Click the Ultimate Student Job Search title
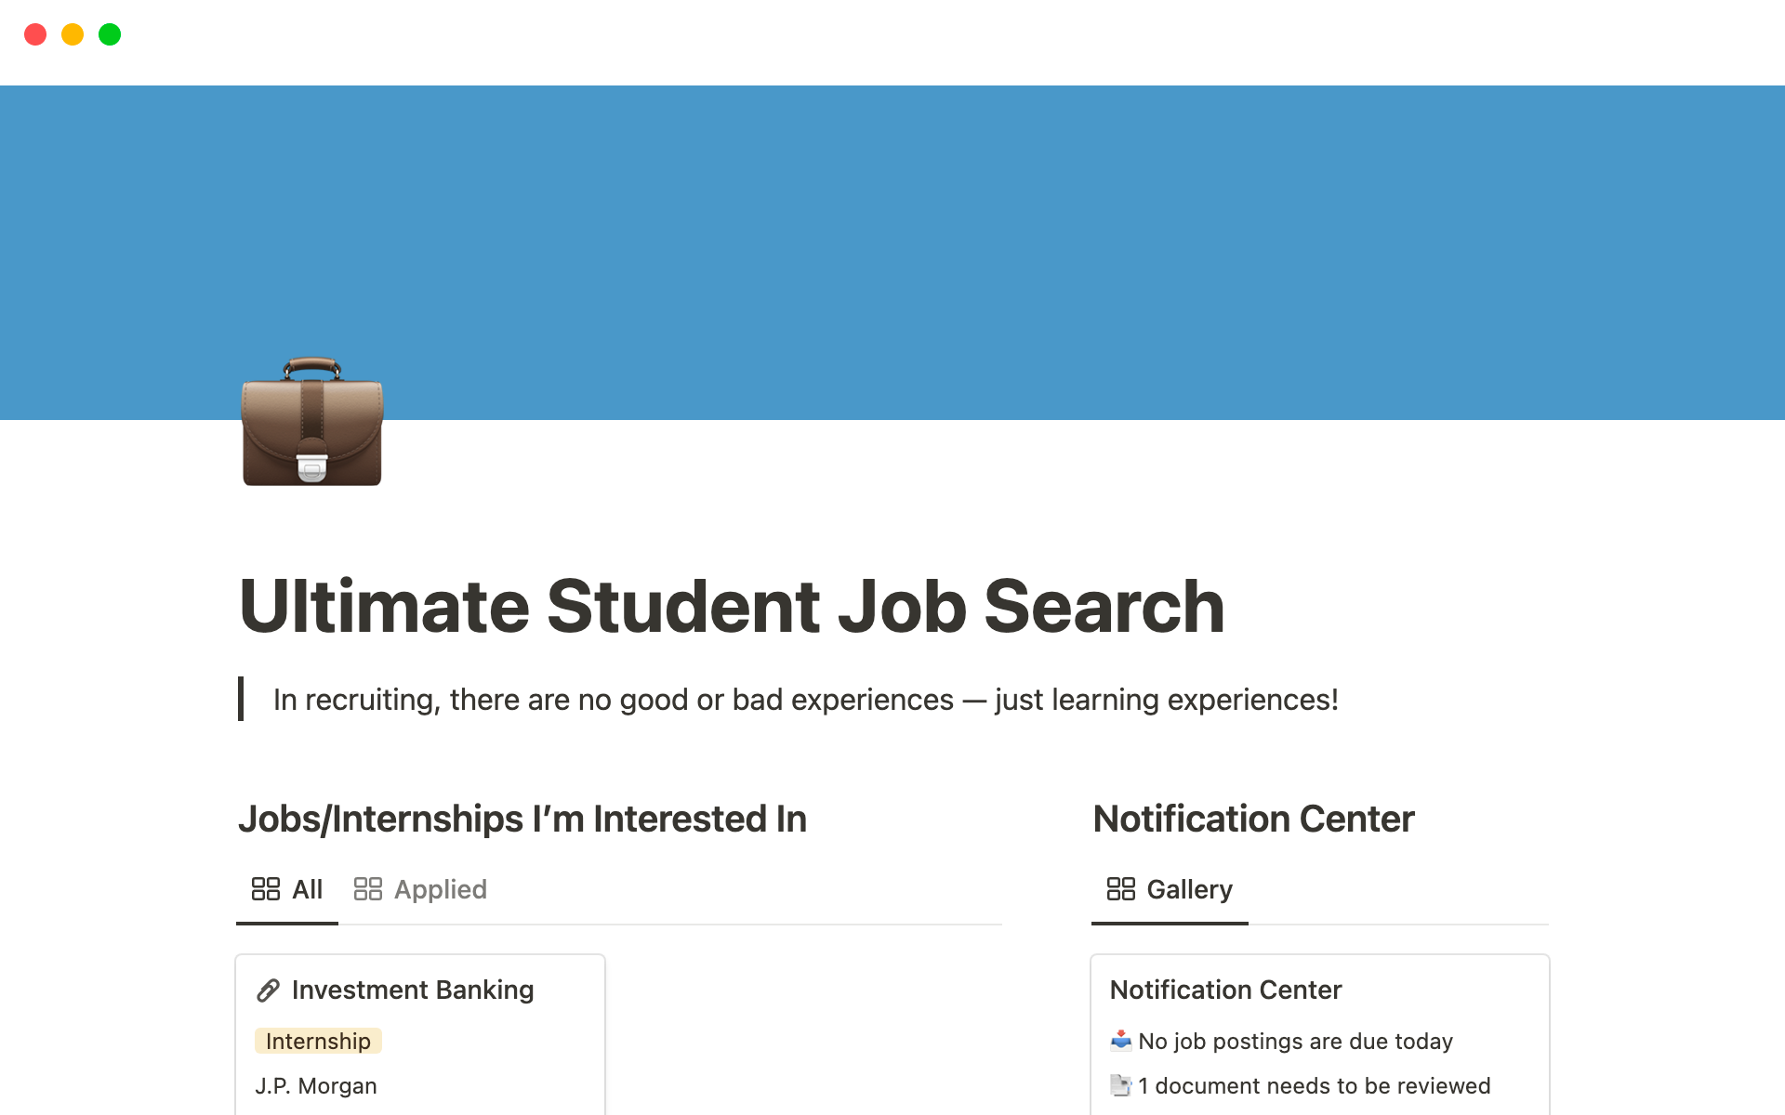1785x1115 pixels. [732, 607]
